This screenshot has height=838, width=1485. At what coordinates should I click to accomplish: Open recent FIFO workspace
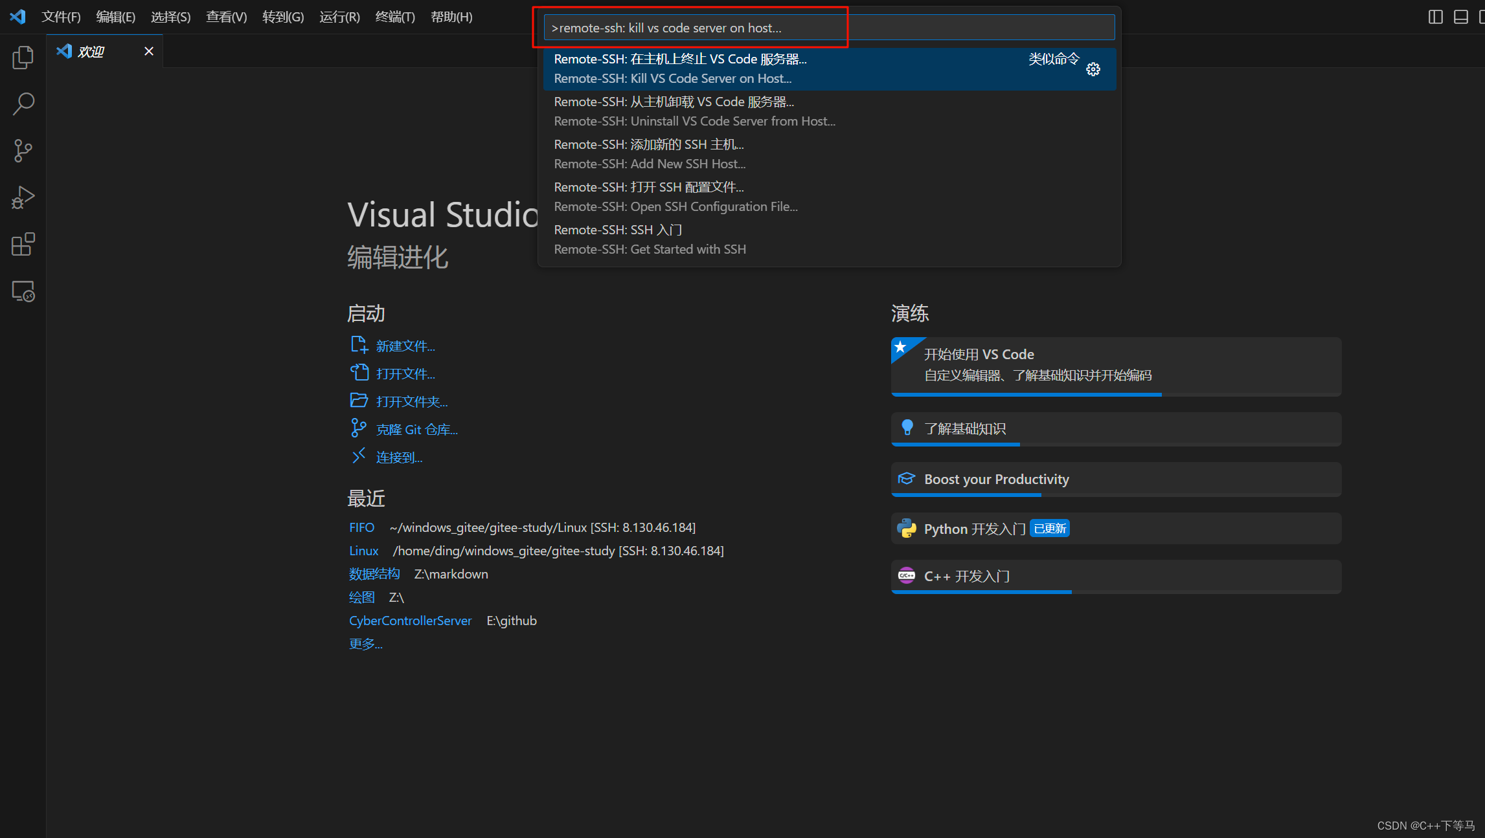(x=361, y=527)
